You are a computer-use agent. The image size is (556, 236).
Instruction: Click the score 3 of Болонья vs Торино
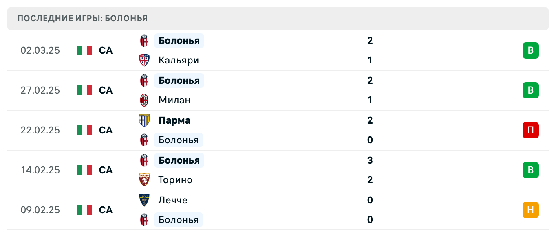point(370,160)
